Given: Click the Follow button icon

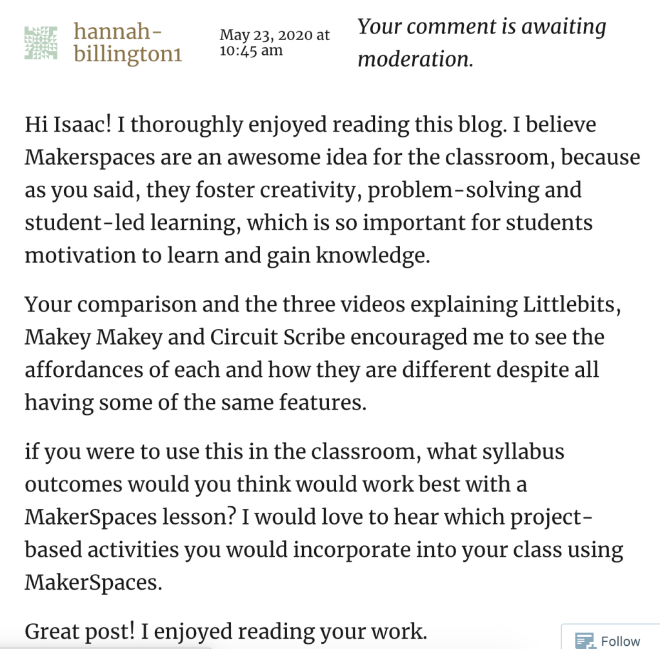Looking at the screenshot, I should pyautogui.click(x=585, y=641).
